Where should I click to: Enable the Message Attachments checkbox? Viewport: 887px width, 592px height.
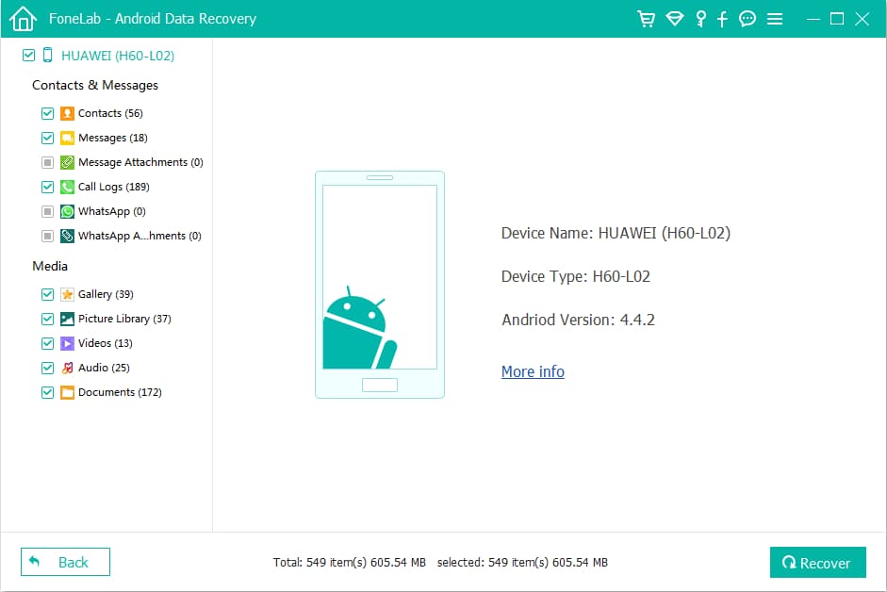(x=47, y=162)
